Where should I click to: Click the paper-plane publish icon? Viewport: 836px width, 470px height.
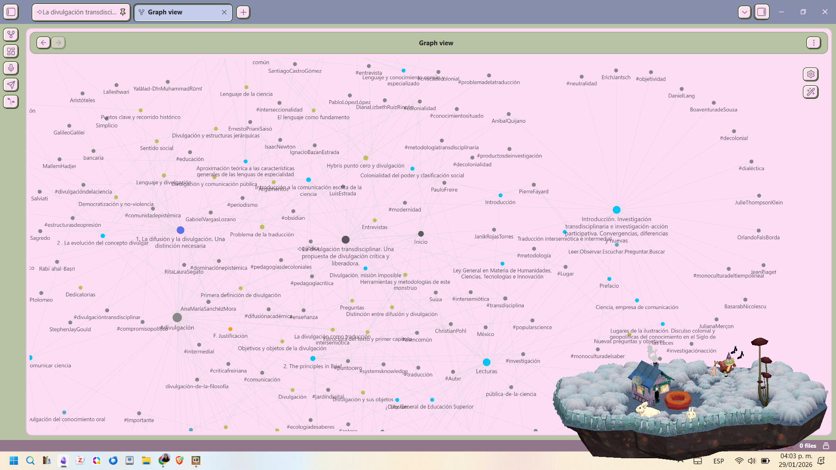[10, 85]
